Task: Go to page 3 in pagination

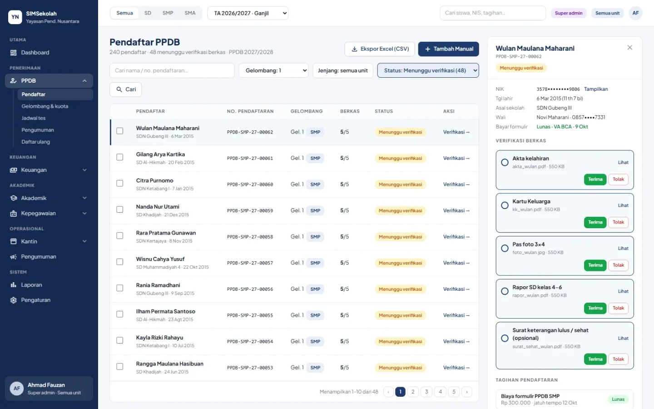Action: [426, 392]
